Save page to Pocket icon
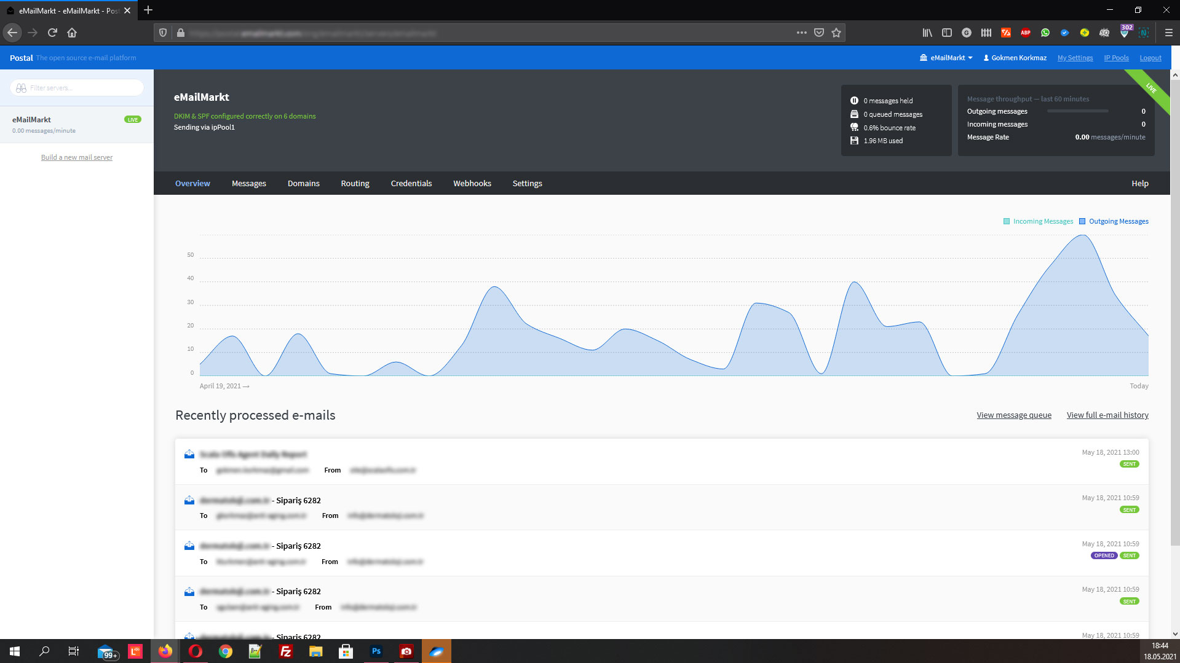Image resolution: width=1180 pixels, height=663 pixels. tap(819, 33)
